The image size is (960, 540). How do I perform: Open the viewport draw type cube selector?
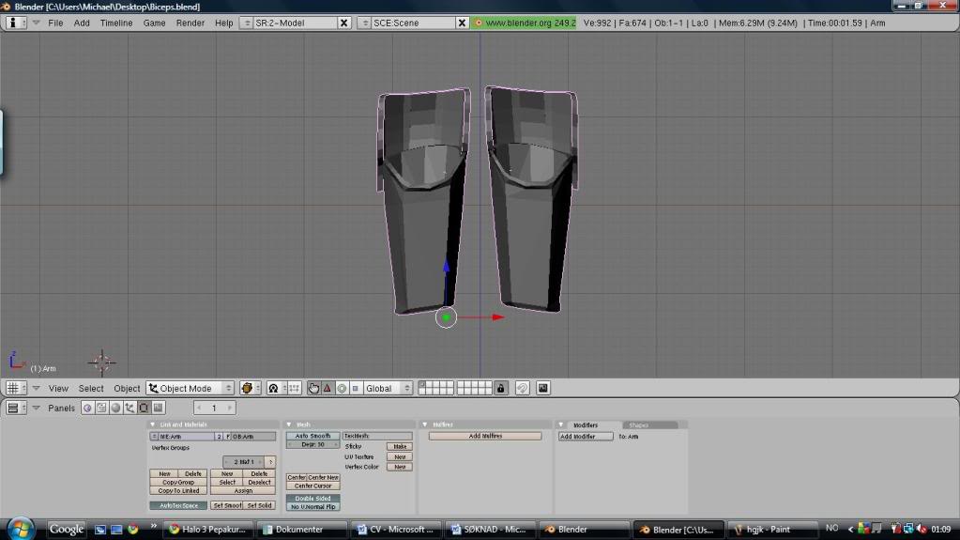coord(250,388)
